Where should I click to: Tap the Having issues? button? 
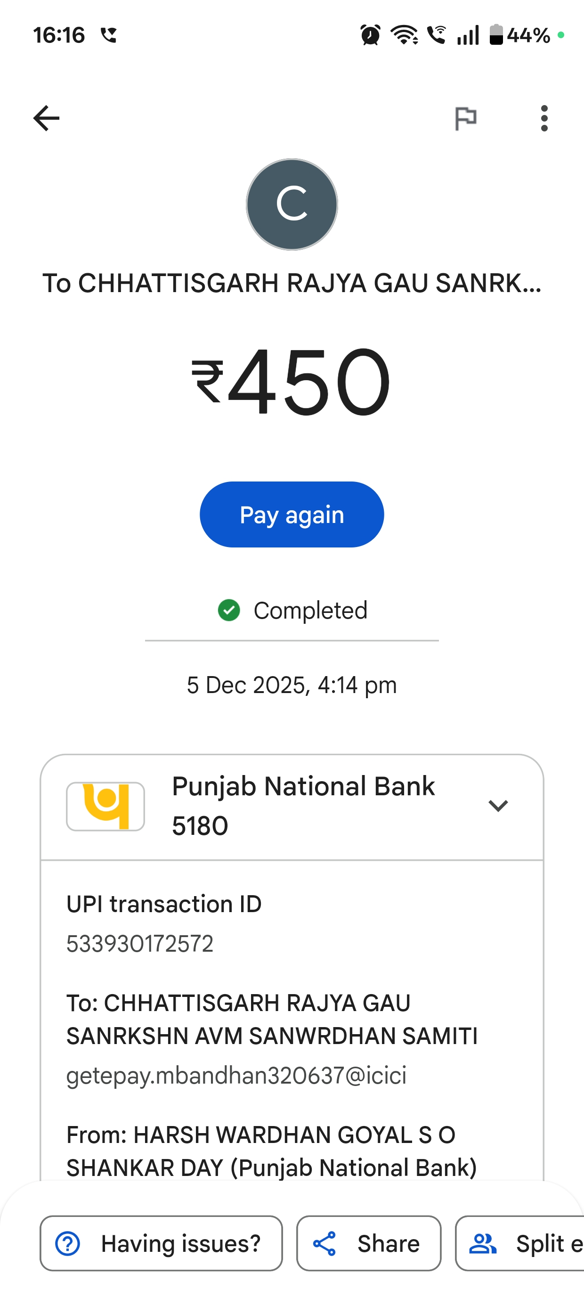pyautogui.click(x=161, y=1243)
